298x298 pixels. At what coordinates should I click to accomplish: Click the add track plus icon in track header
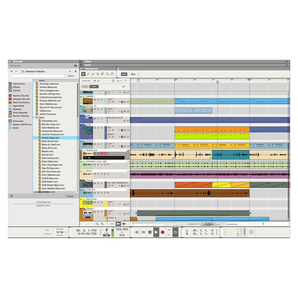point(113,81)
